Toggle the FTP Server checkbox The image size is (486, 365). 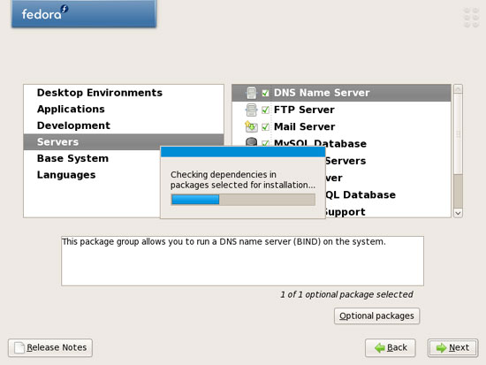(x=265, y=110)
